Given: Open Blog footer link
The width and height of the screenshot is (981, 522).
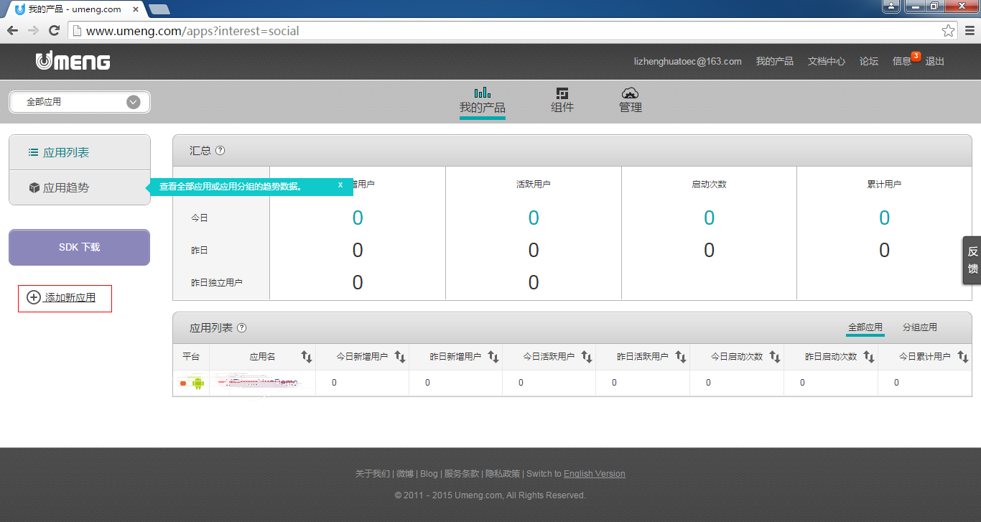Looking at the screenshot, I should (429, 474).
